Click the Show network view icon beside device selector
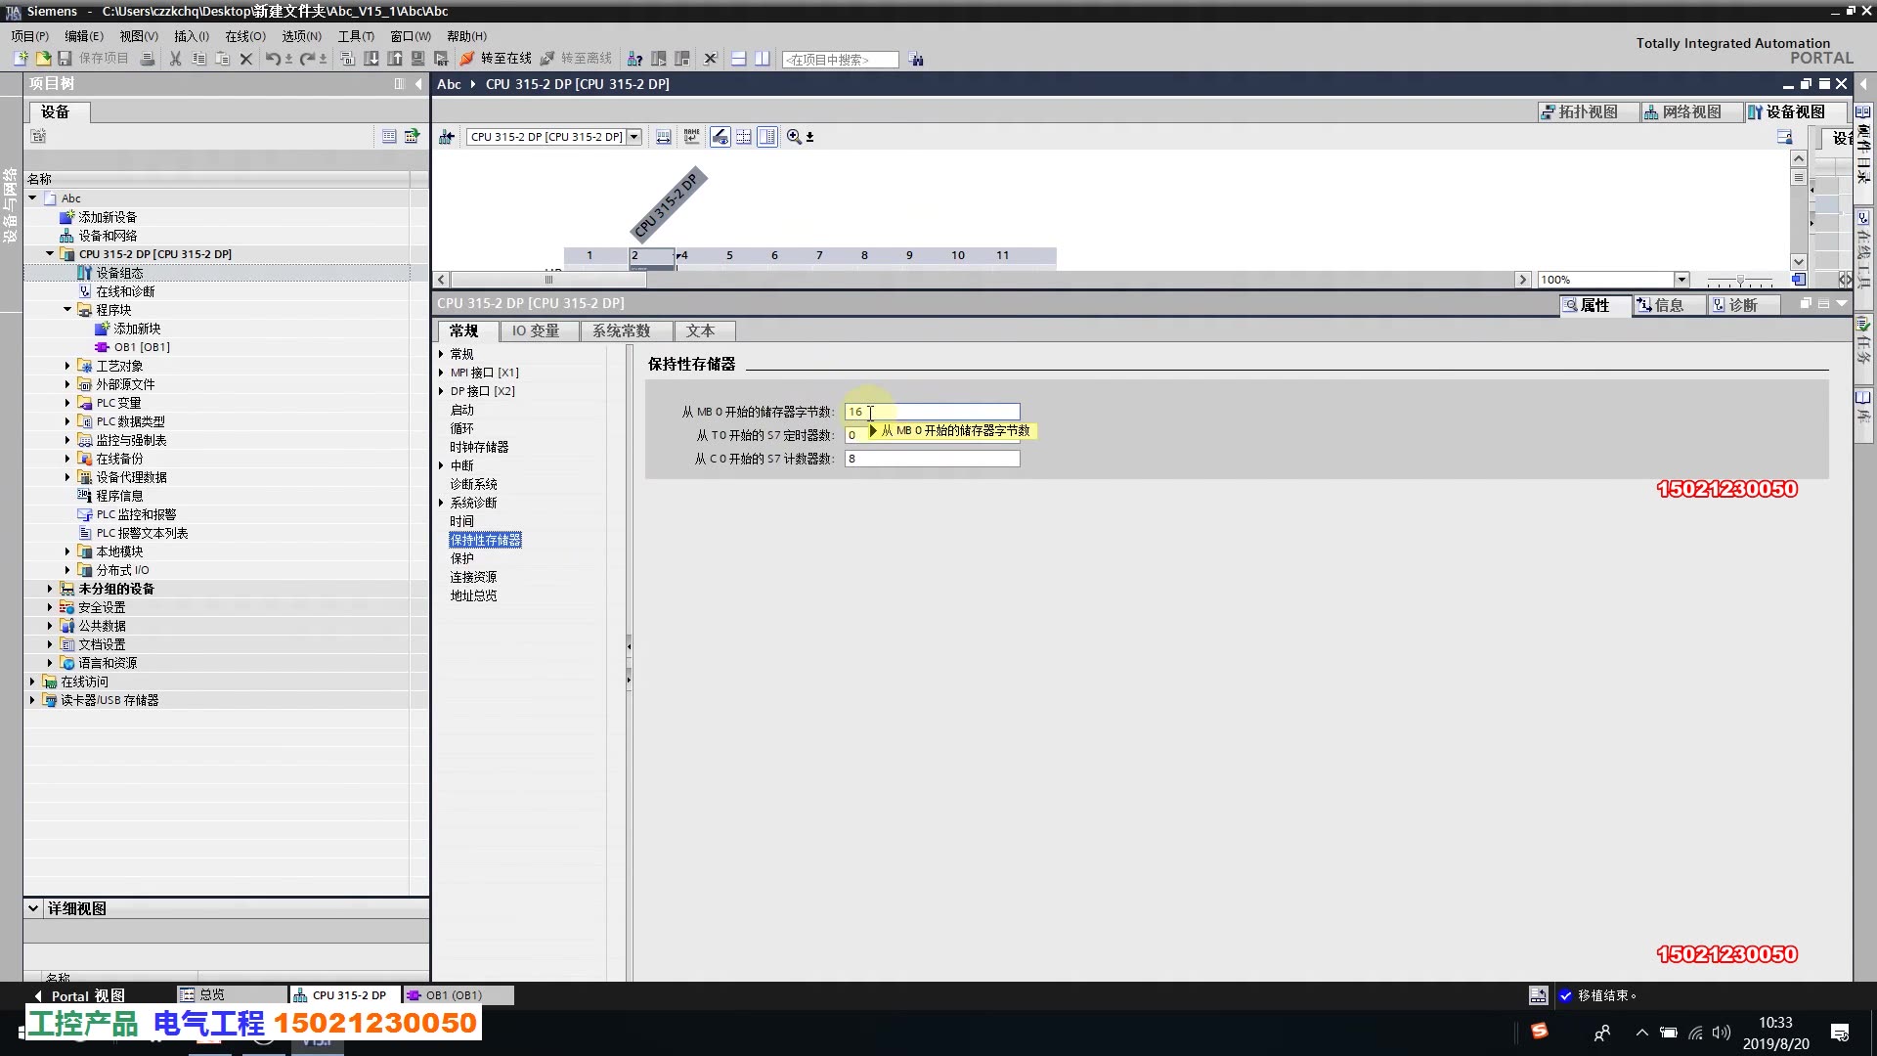Image resolution: width=1877 pixels, height=1056 pixels. coord(447,137)
